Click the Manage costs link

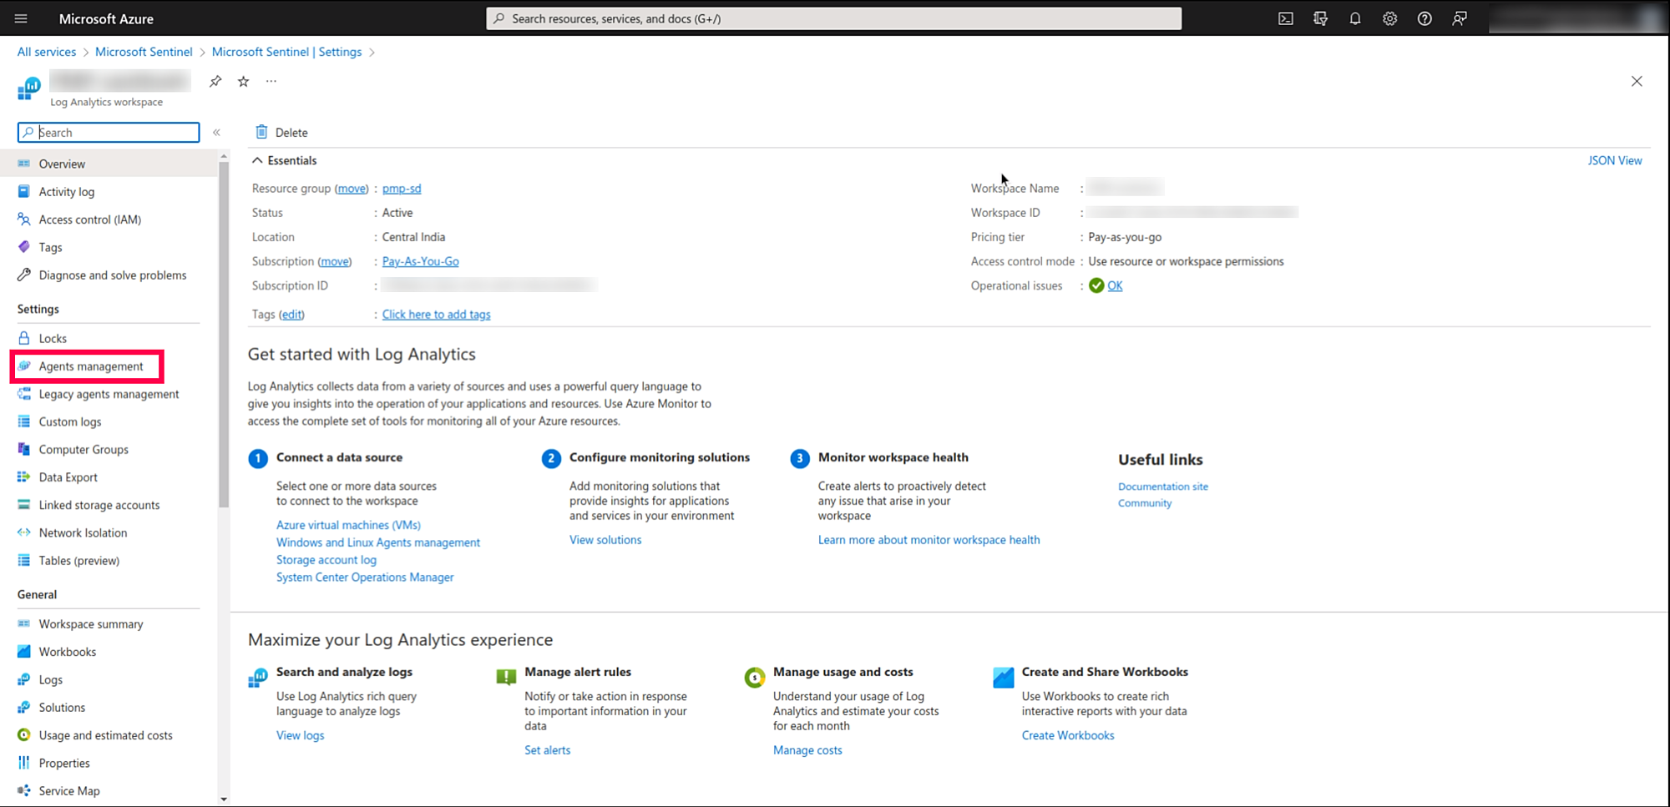807,750
